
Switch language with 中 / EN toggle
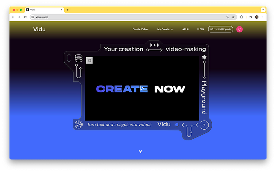200,29
